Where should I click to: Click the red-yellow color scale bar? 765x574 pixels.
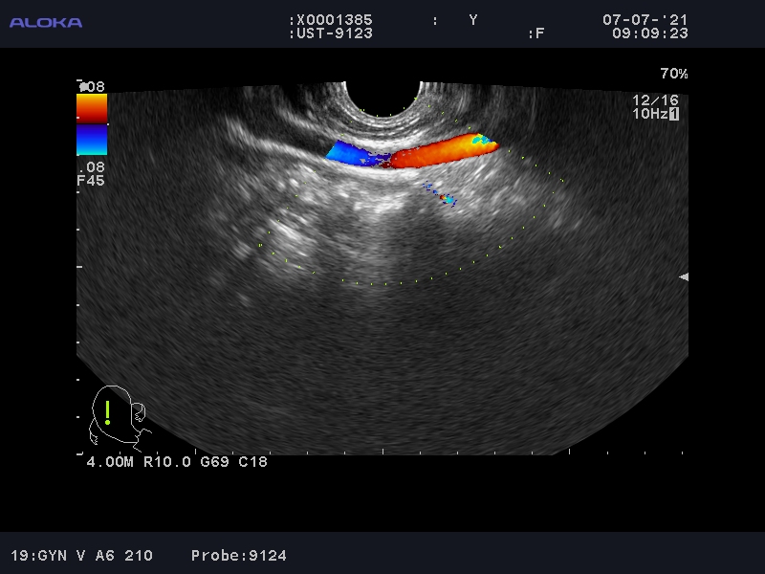coord(92,108)
